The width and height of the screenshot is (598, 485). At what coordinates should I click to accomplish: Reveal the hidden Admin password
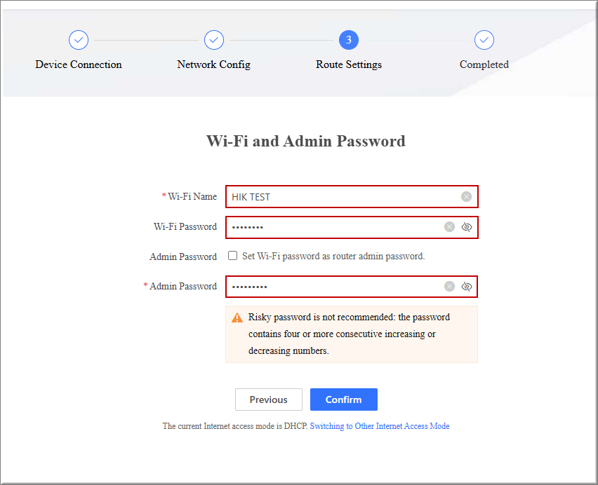coord(467,287)
